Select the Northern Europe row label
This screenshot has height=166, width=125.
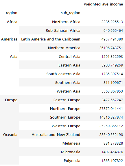65,109
